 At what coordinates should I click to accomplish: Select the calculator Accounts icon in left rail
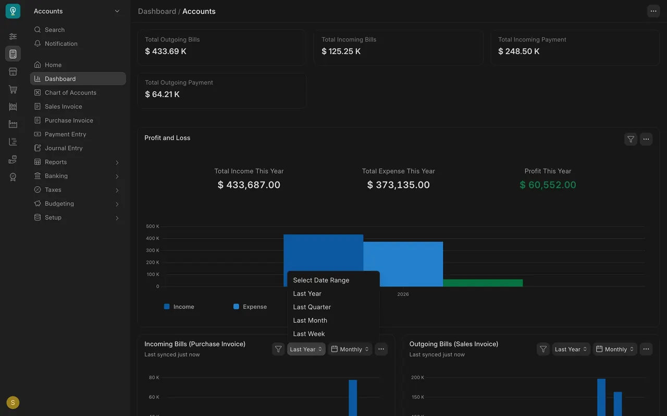(x=13, y=54)
